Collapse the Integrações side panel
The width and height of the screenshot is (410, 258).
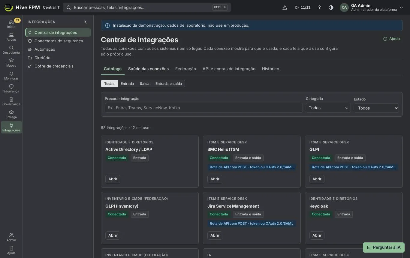click(86, 22)
